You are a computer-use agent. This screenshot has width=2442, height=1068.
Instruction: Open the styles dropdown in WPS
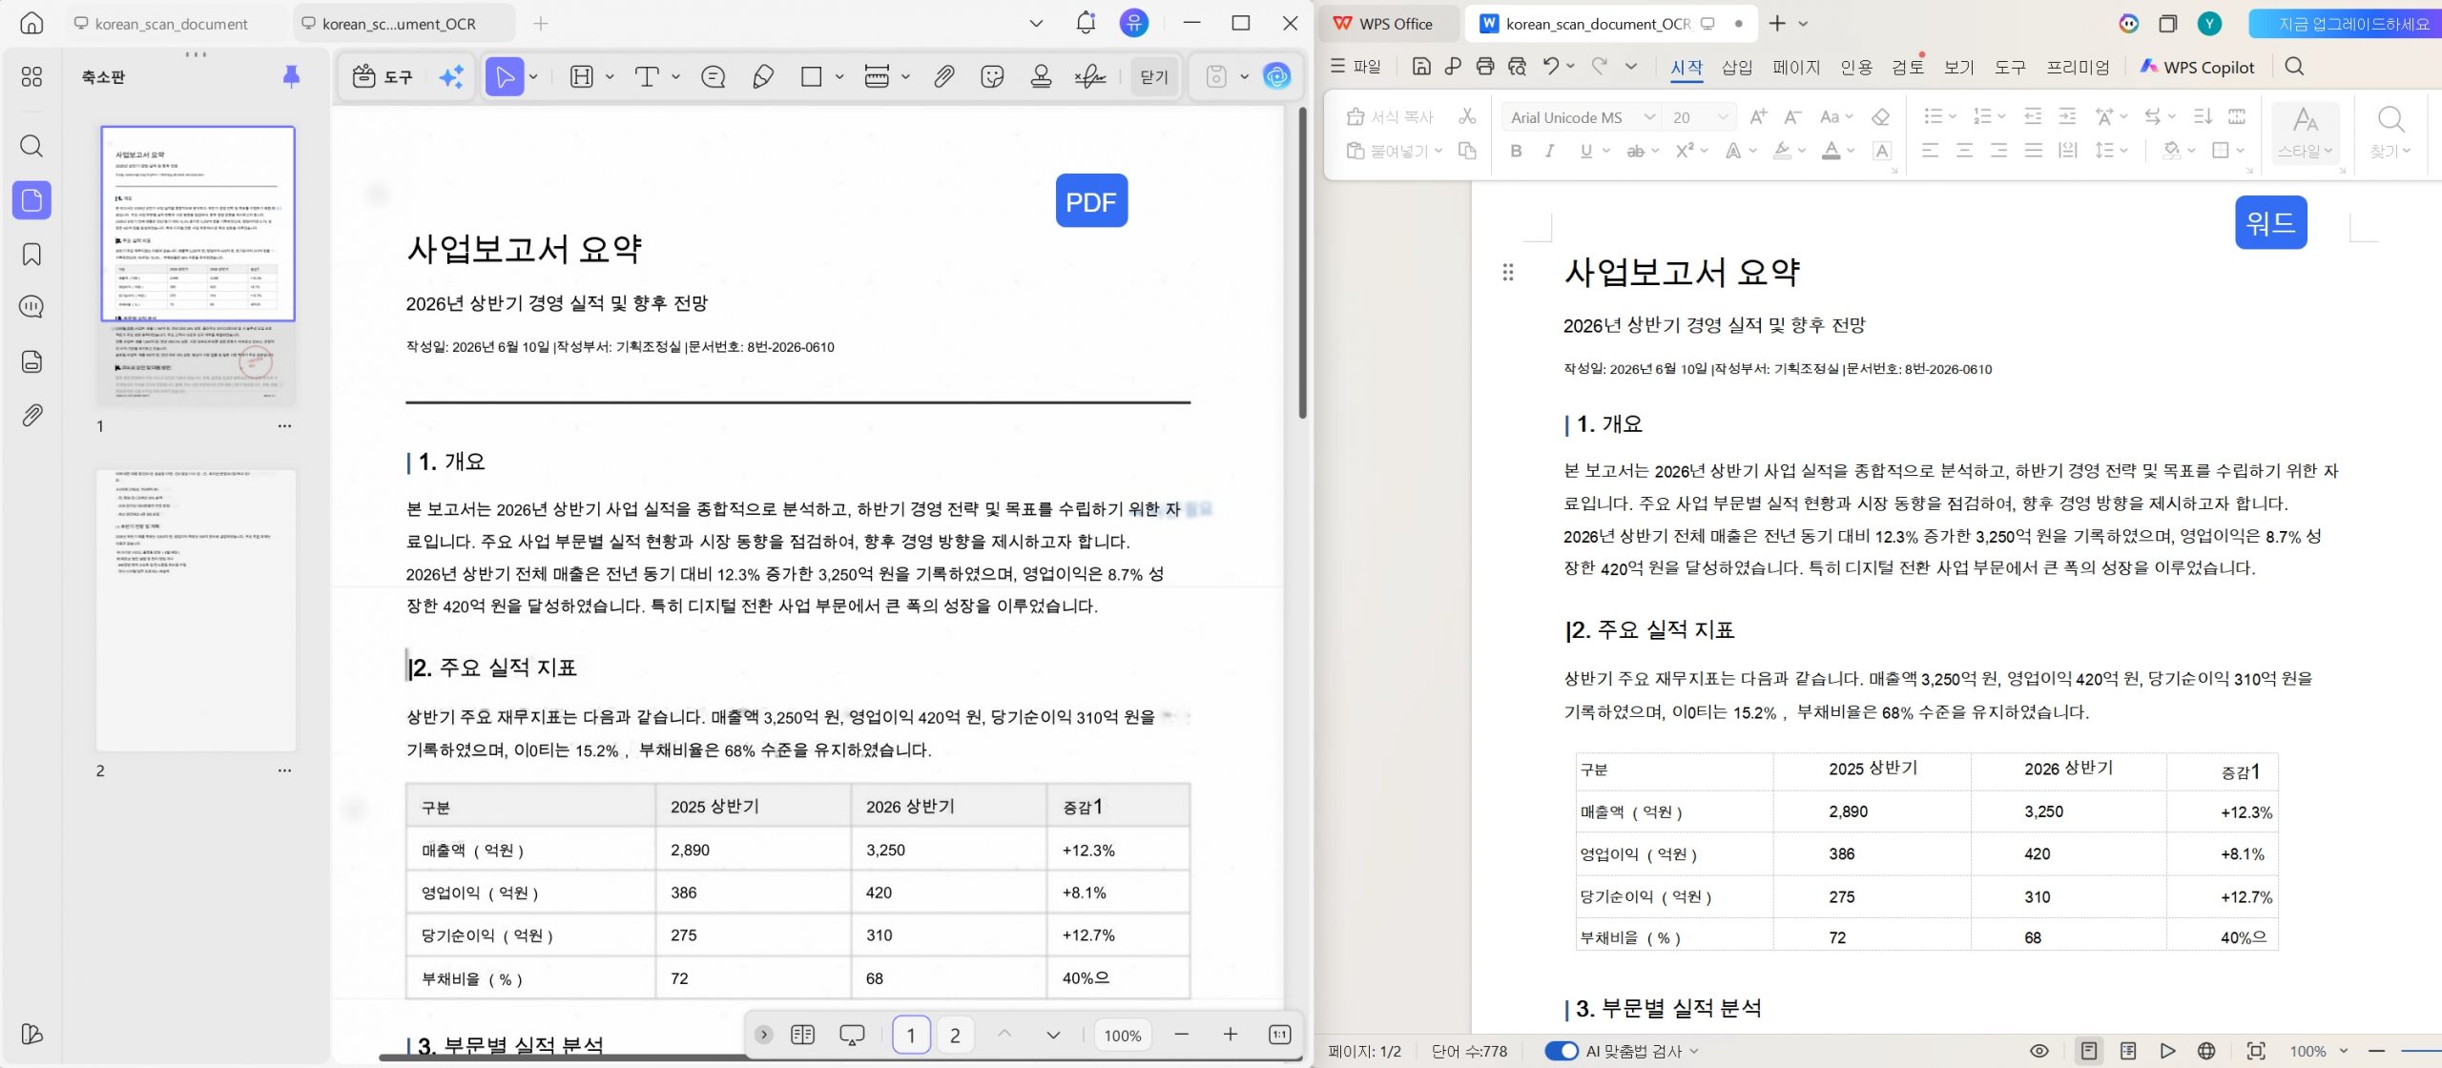[2306, 133]
